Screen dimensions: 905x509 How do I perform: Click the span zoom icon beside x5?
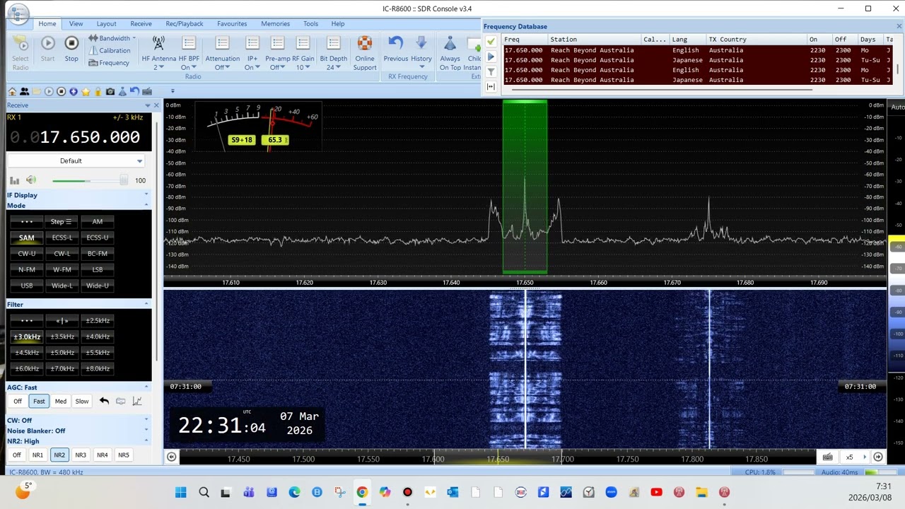827,457
